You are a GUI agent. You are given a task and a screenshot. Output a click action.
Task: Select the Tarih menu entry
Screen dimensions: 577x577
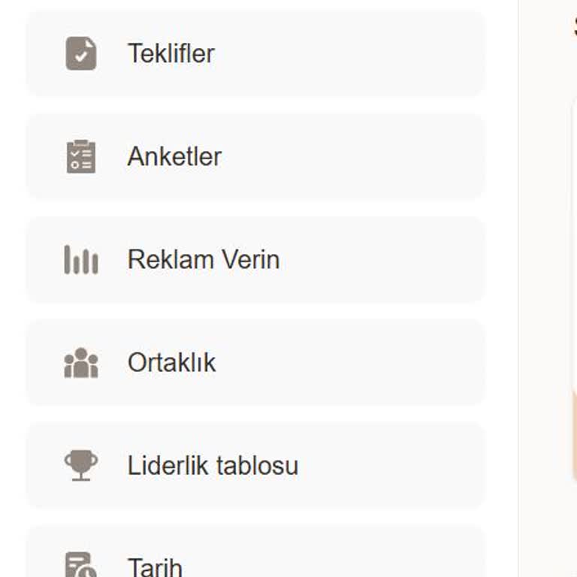[255, 560]
